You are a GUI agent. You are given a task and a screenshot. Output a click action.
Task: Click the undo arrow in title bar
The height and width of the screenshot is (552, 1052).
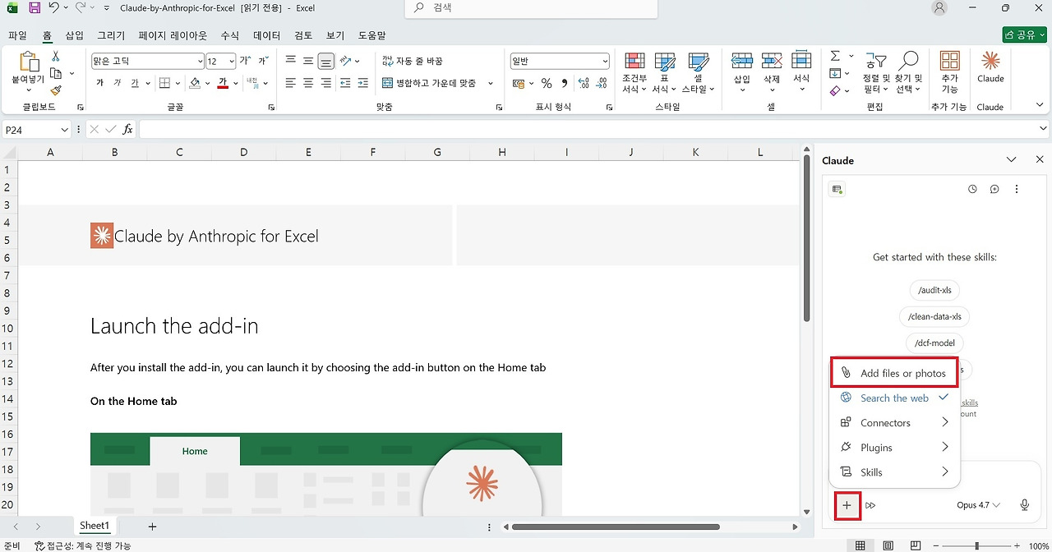tap(54, 8)
